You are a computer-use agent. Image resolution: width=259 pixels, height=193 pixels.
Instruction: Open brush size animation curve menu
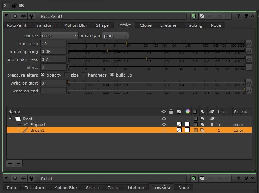249,43
